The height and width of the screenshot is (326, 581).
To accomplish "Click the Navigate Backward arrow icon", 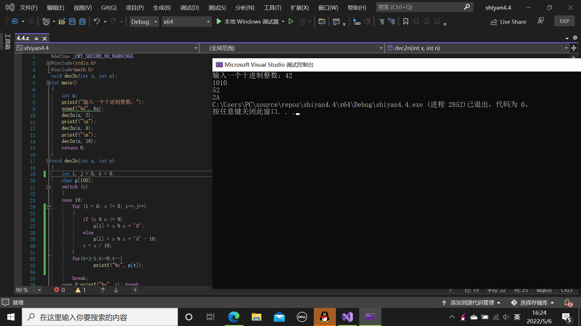I will (15, 21).
